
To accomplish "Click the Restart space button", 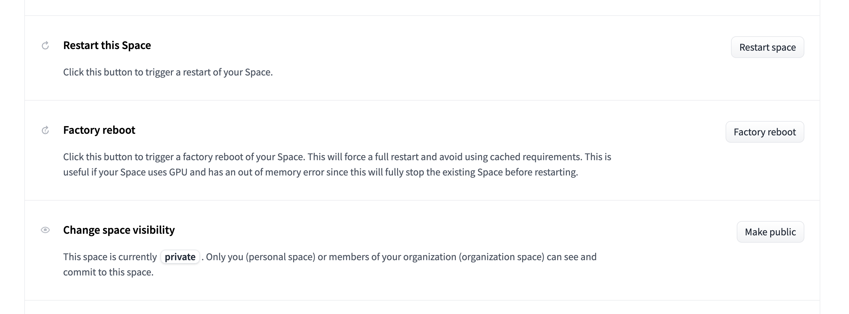I will coord(767,47).
